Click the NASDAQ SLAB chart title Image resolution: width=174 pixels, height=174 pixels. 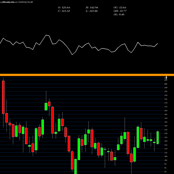25,2
